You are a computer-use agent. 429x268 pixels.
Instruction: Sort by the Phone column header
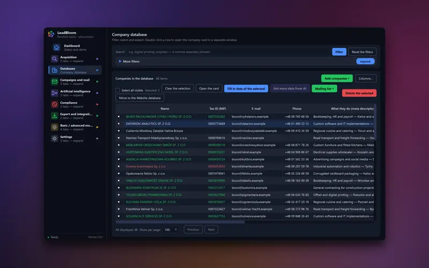[x=297, y=109]
